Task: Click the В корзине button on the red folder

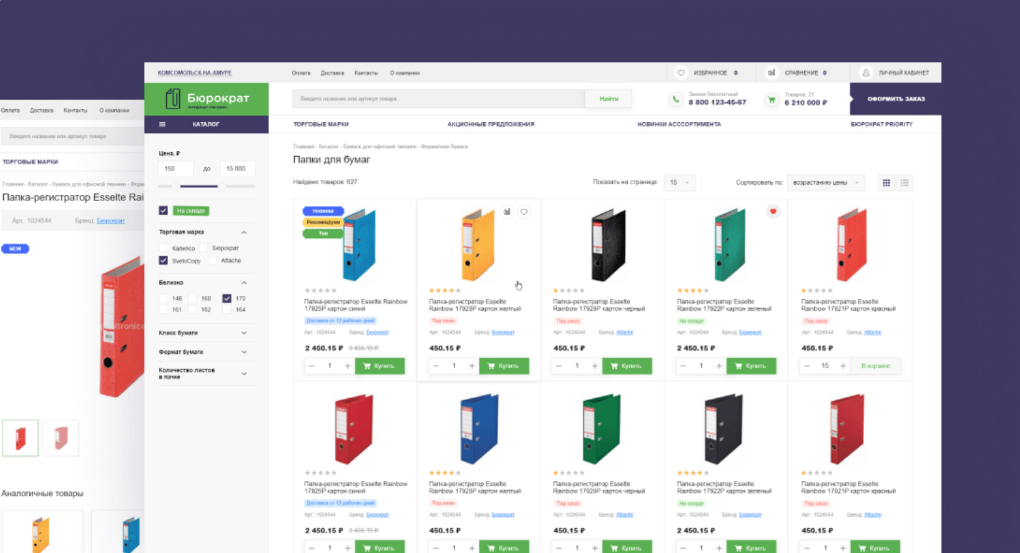Action: click(x=876, y=366)
